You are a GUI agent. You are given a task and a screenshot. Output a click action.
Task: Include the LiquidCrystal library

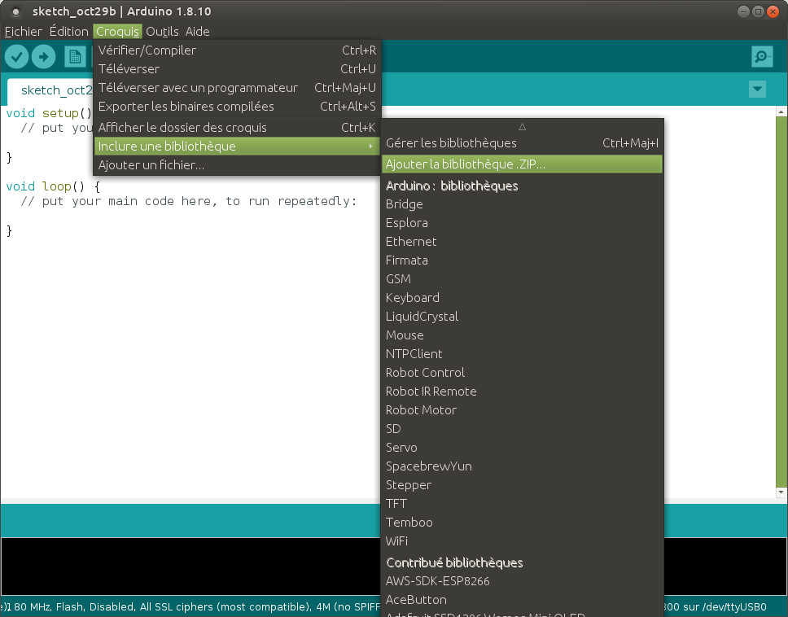point(422,317)
